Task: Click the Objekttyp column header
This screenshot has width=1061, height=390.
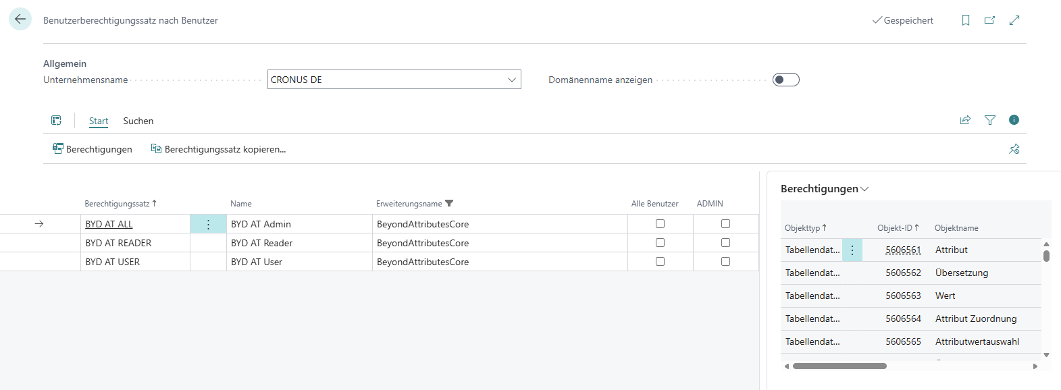Action: [805, 228]
